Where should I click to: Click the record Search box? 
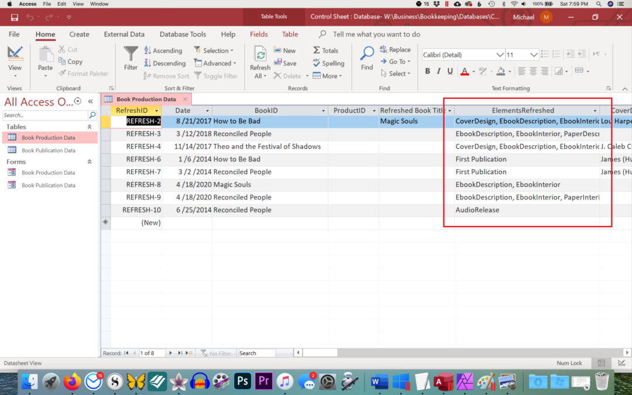click(x=257, y=353)
